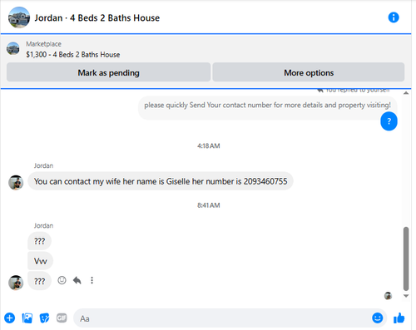Screen dimensions: 416x330
Task: Open the $1,300 - 4 Beds 2 Baths House listing
Action: pos(73,55)
